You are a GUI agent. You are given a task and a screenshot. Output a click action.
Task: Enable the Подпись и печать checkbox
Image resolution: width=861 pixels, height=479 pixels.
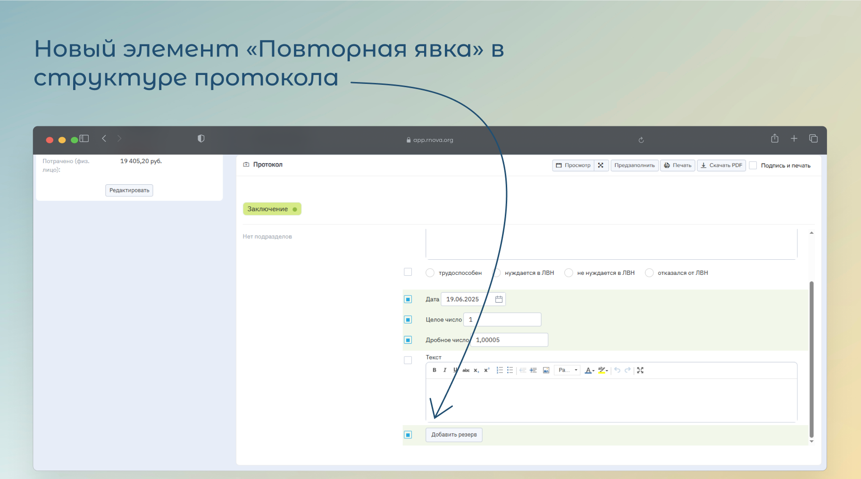pos(753,165)
